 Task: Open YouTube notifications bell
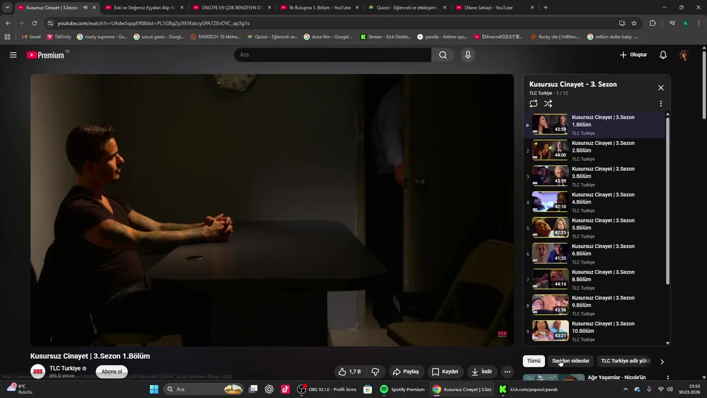coord(663,55)
